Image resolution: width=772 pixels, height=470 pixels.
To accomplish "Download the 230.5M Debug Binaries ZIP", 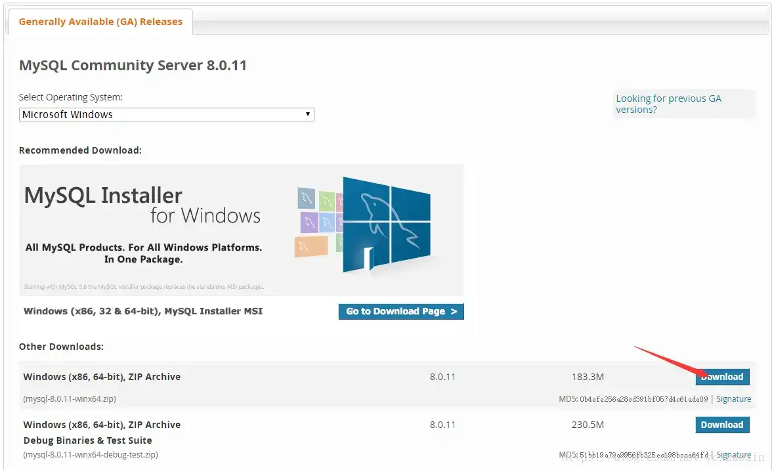I will coord(722,425).
